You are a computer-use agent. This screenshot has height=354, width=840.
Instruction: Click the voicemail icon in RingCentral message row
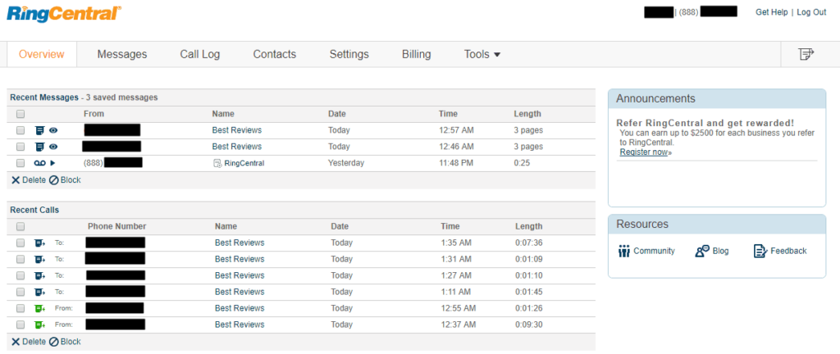[x=39, y=163]
